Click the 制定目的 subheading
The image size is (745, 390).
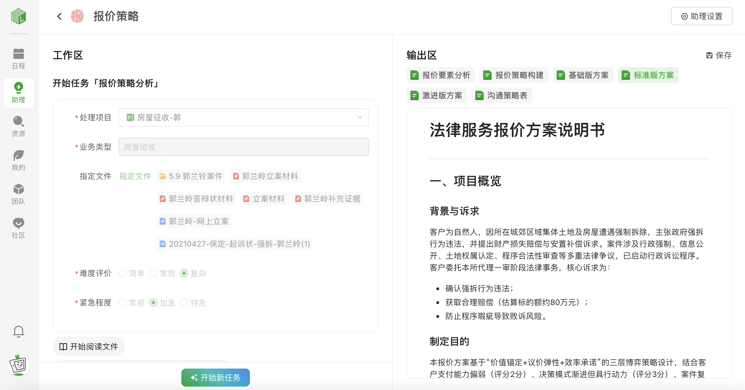click(x=449, y=341)
